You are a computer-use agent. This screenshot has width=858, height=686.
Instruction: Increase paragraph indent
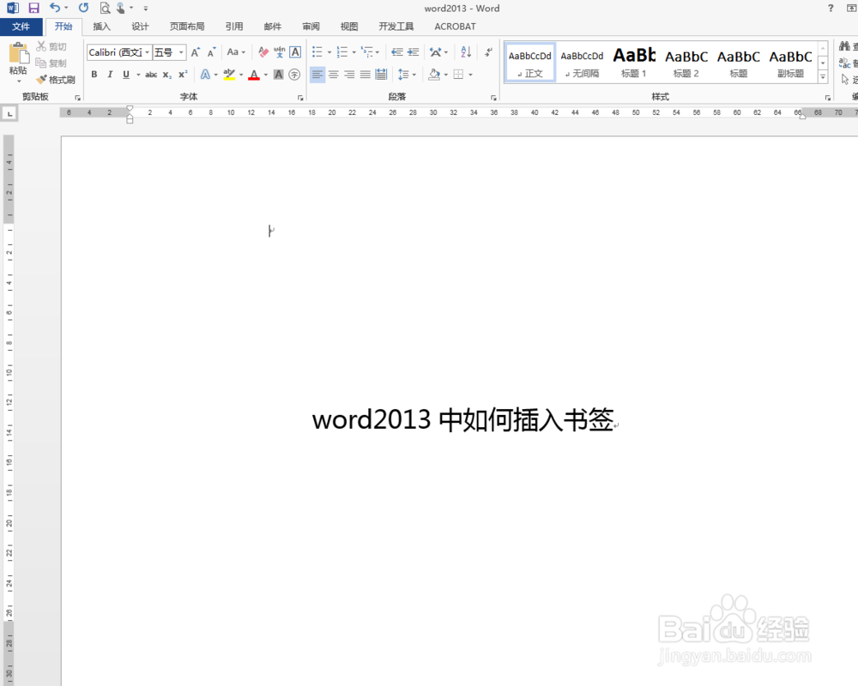point(414,52)
